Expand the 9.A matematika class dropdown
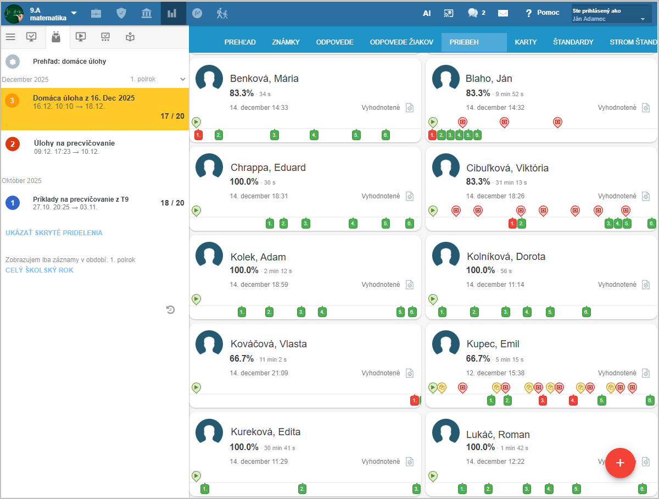This screenshot has height=499, width=659. coord(74,13)
